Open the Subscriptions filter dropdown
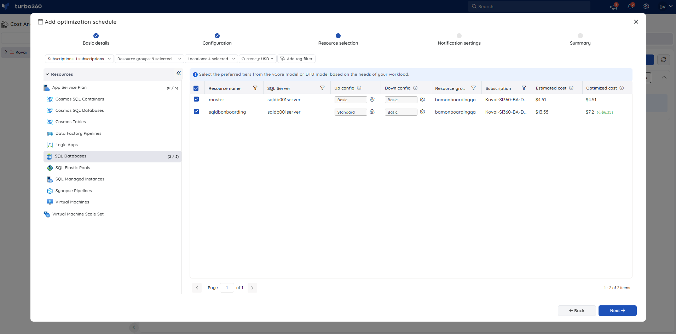The image size is (676, 334). (x=79, y=59)
